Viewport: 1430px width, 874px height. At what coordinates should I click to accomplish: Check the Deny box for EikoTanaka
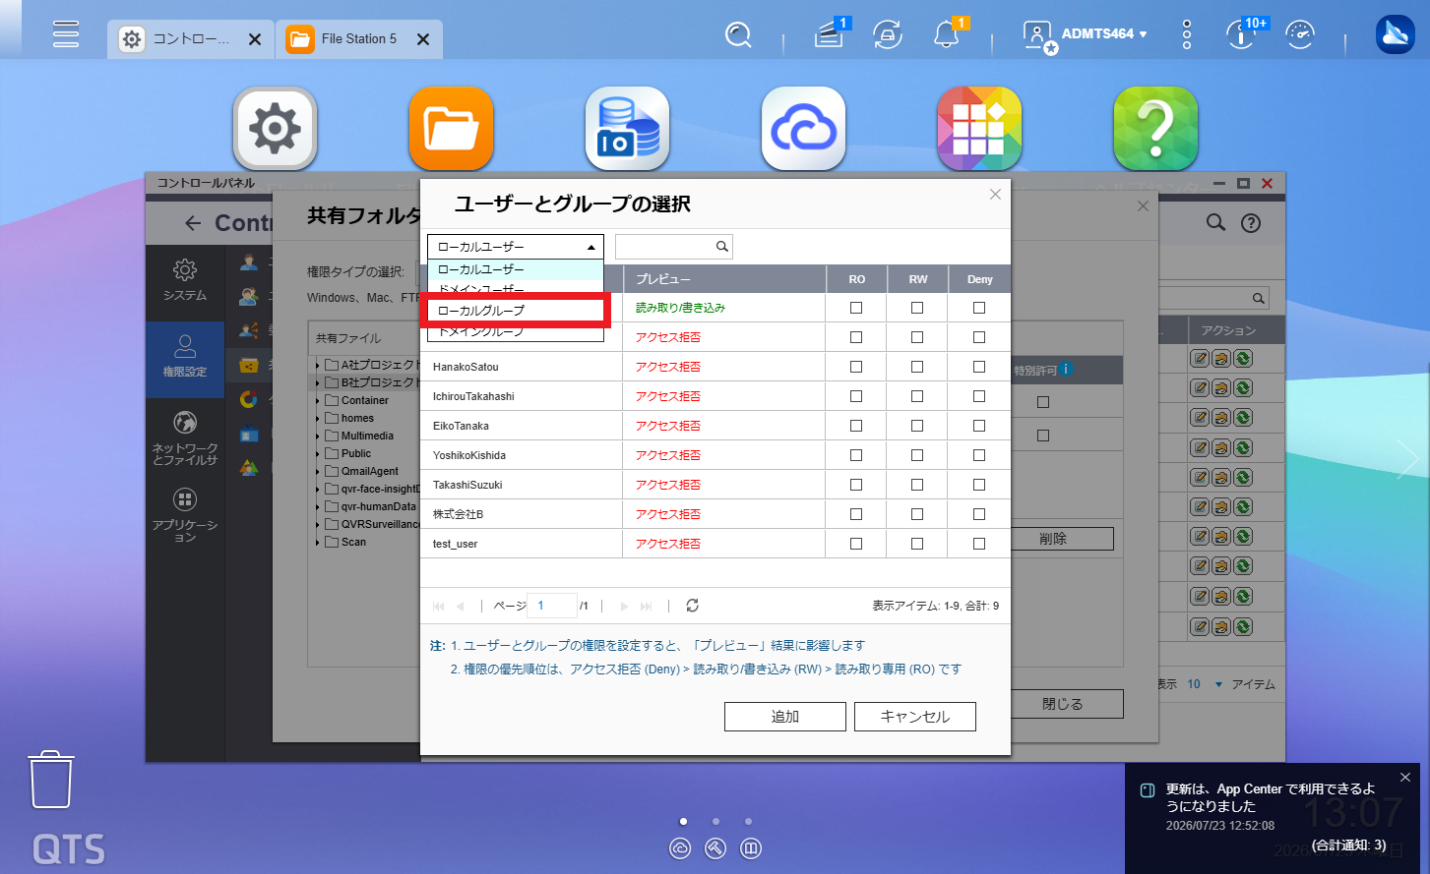coord(979,426)
